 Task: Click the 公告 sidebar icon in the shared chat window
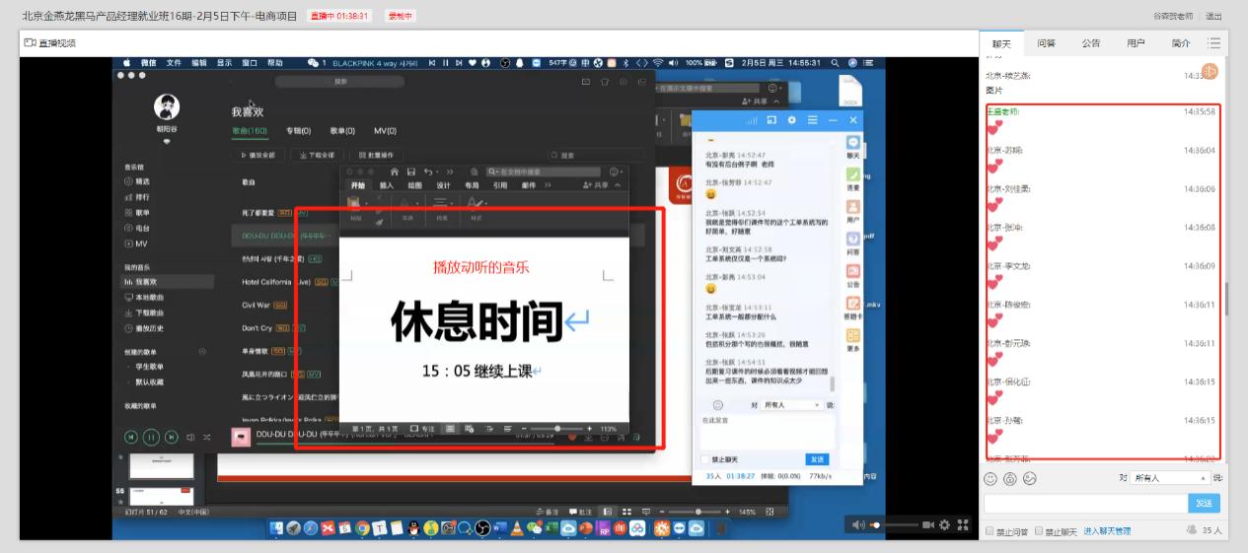852,277
